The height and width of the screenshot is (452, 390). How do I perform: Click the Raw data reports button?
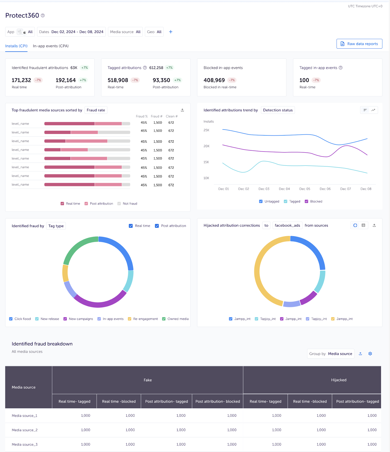tap(359, 44)
